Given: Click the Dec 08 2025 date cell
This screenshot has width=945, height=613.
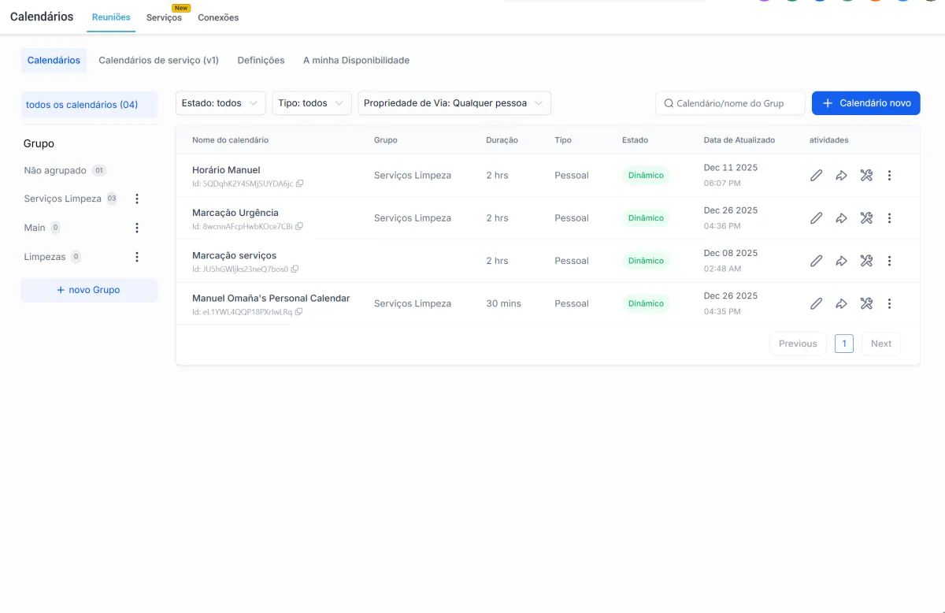Looking at the screenshot, I should point(731,253).
